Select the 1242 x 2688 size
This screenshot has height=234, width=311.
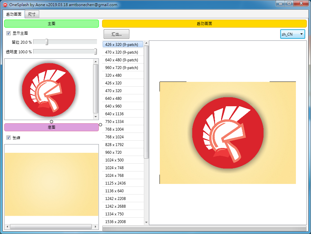(123, 206)
